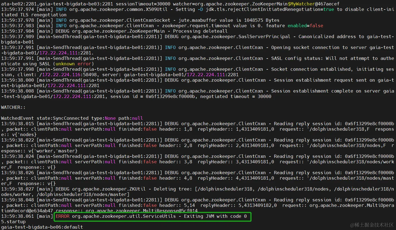Click 'Opening socket connection to server' message
The width and height of the screenshot is (396, 230).
(x=319, y=47)
